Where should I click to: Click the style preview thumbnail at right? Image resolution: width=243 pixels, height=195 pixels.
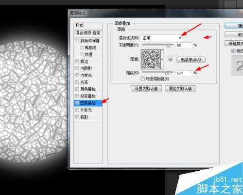point(238,66)
